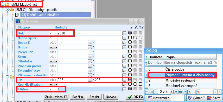Click the ZP from-value field showing 205

(73, 80)
